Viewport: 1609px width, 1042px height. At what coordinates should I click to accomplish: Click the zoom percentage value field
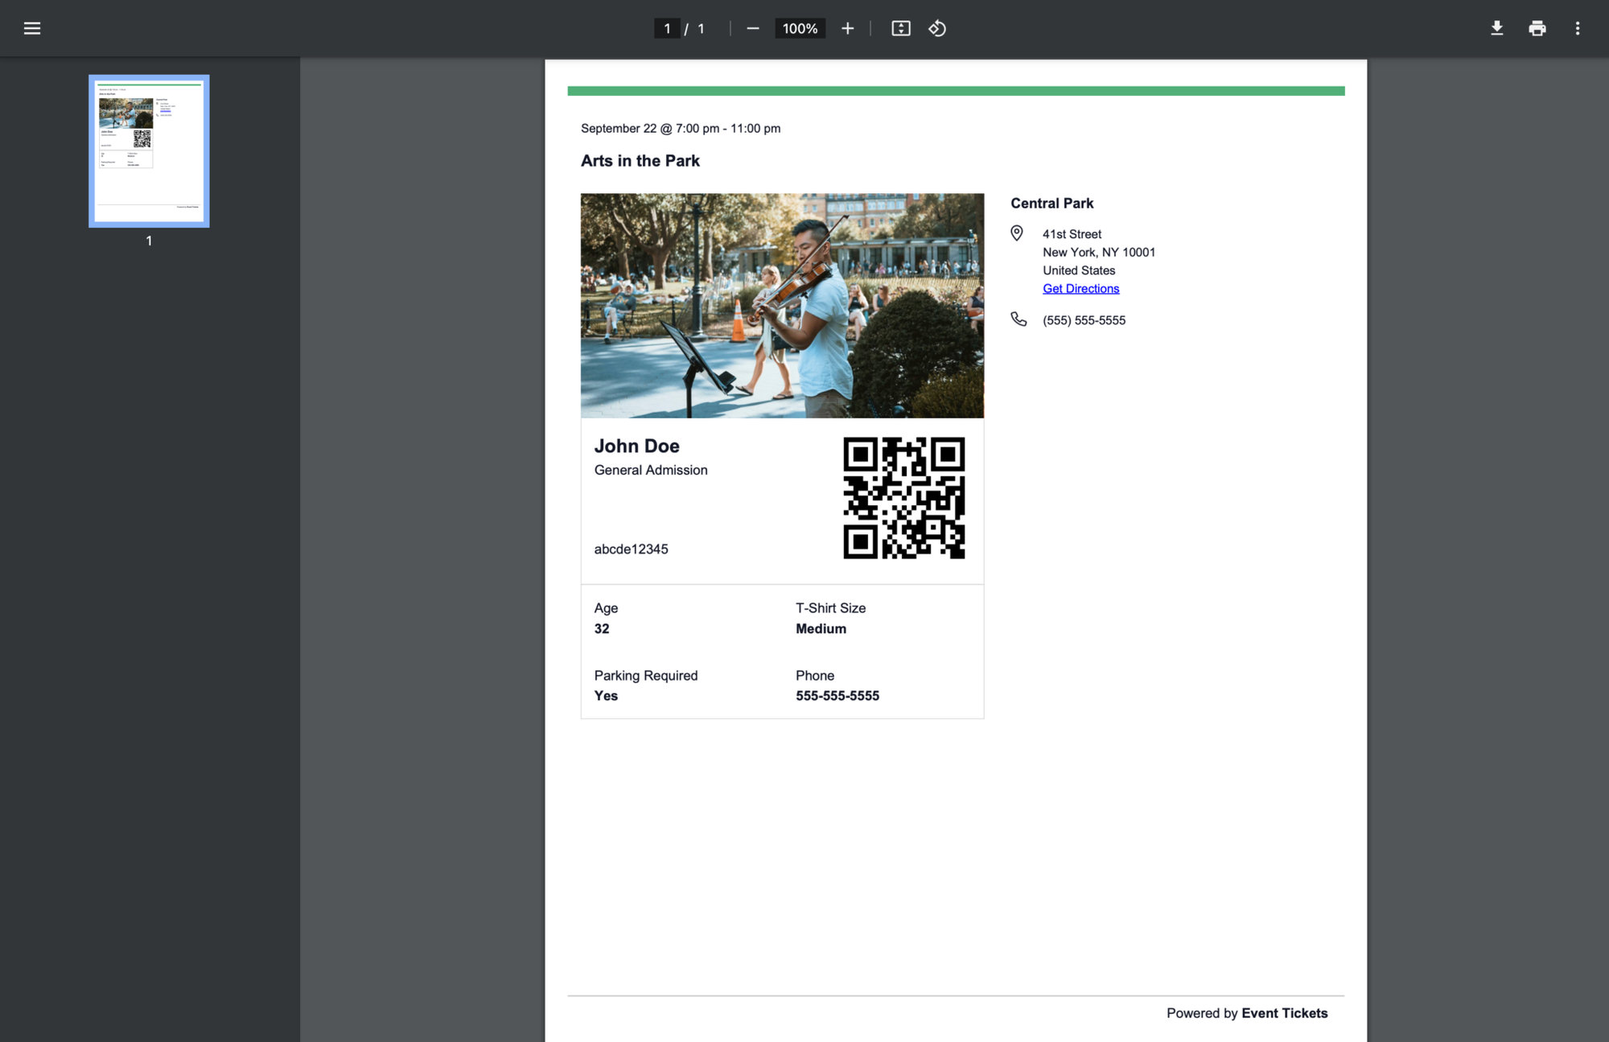click(799, 28)
